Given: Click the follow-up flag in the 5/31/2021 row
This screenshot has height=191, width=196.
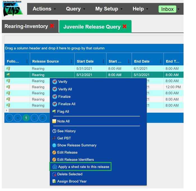Looking at the screenshot, I should 8,68.
